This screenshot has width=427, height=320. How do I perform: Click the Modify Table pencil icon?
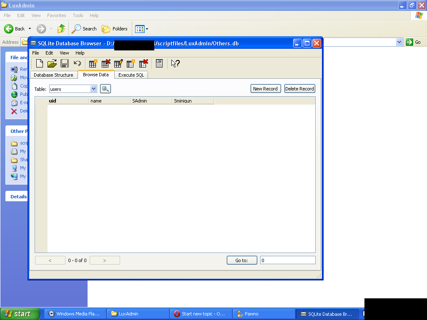[118, 63]
